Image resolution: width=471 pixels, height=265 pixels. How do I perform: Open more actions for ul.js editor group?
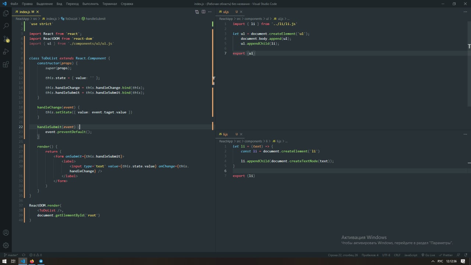(465, 12)
